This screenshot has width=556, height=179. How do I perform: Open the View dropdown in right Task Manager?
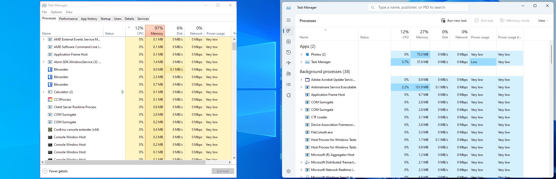click(x=543, y=21)
